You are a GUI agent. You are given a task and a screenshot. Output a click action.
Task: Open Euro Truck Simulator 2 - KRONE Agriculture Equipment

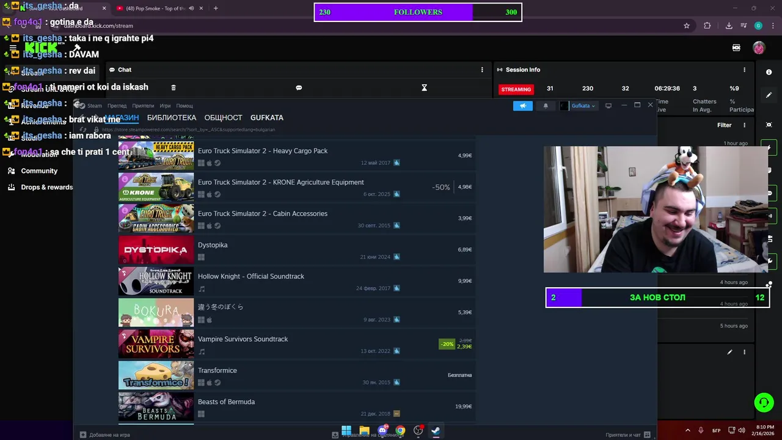pos(296,187)
